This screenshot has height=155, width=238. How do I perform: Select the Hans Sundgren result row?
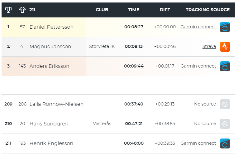pyautogui.click(x=118, y=124)
